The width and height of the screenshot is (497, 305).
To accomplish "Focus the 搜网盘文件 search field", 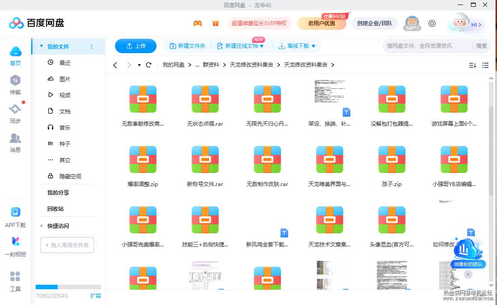I will tap(427, 46).
